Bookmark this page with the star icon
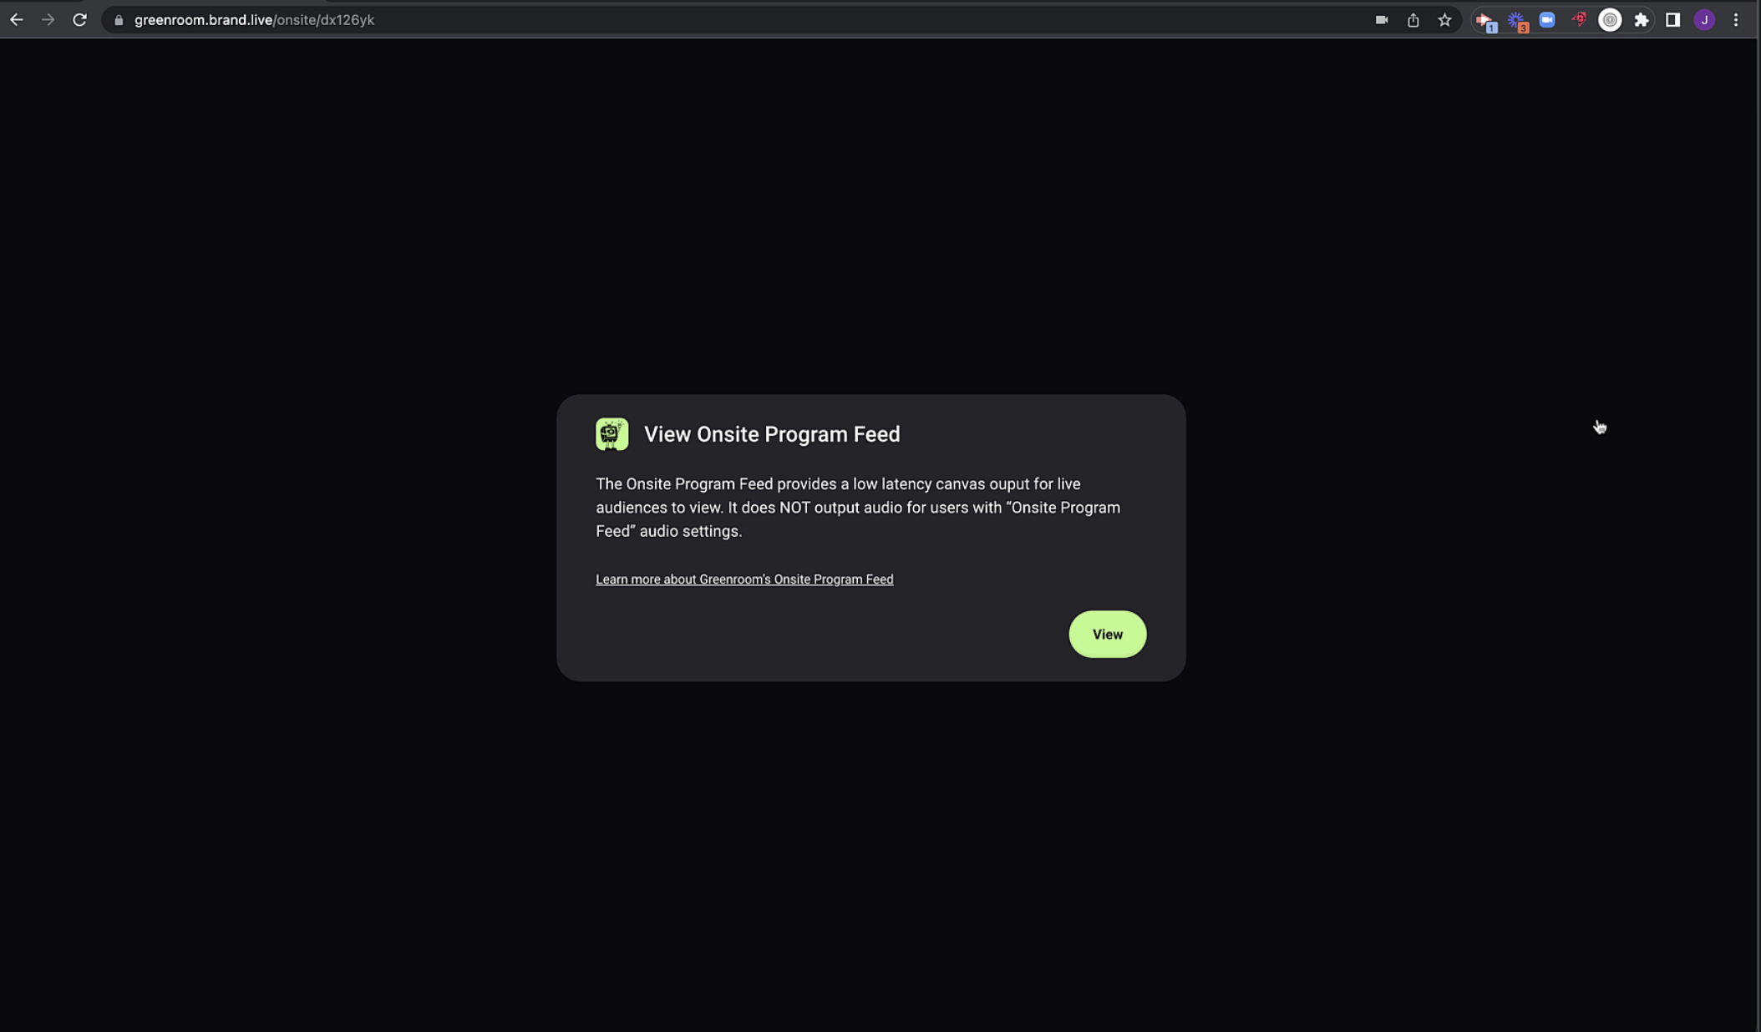 (1444, 20)
